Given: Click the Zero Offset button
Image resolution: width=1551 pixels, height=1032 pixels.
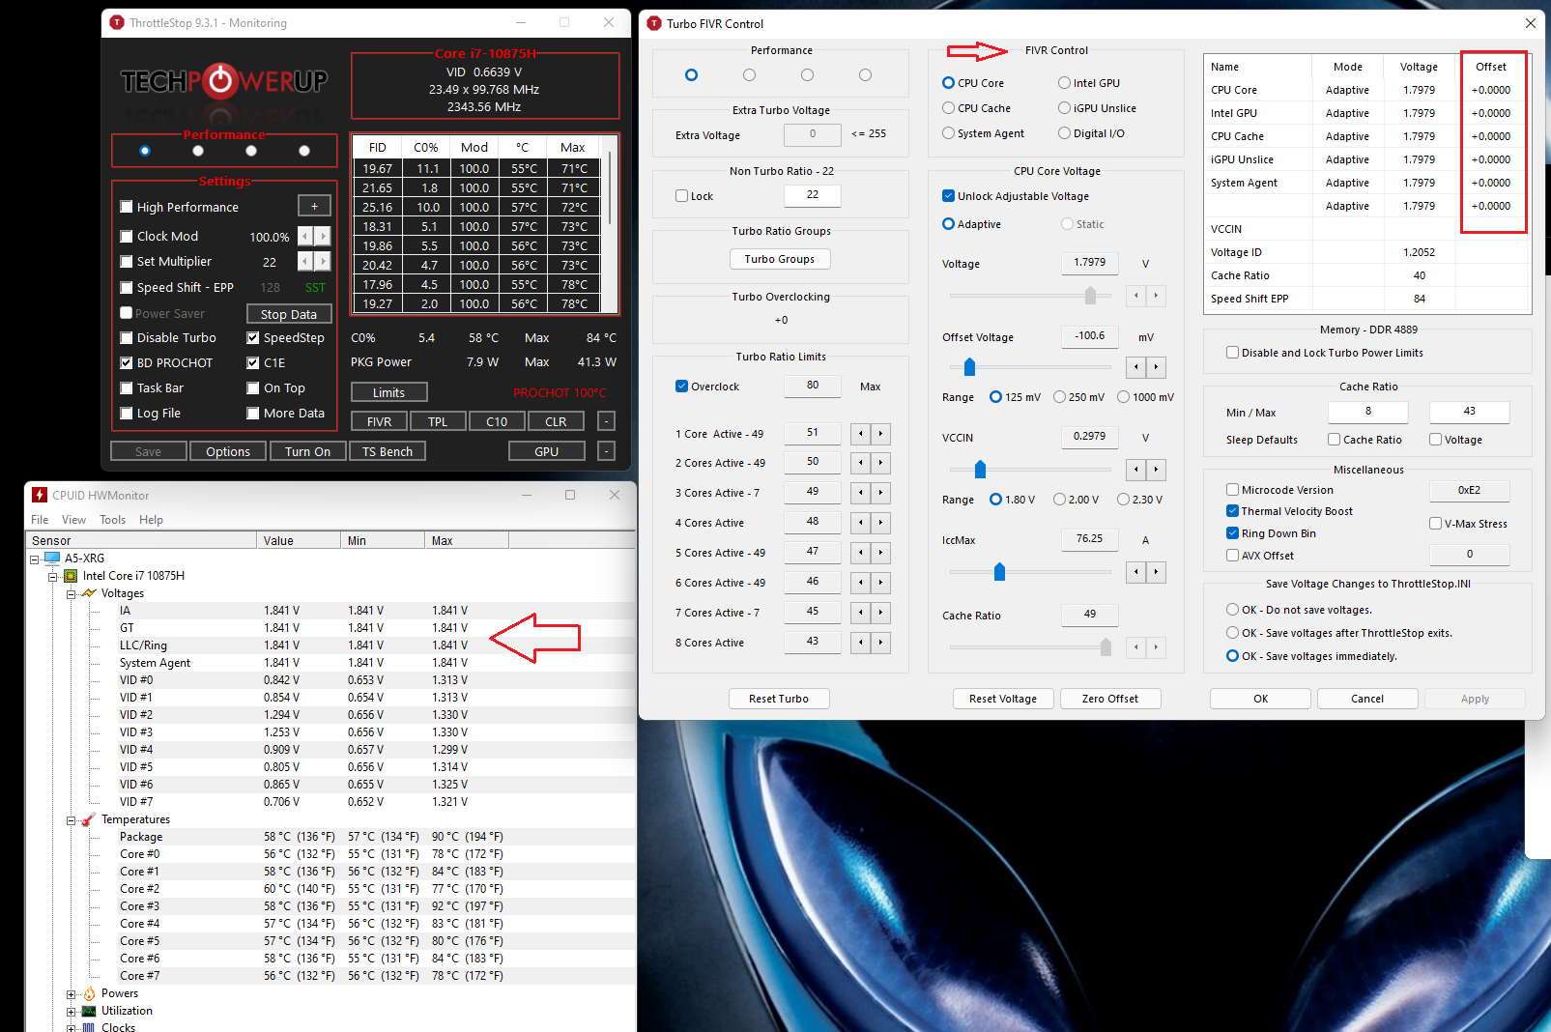Looking at the screenshot, I should [x=1110, y=699].
